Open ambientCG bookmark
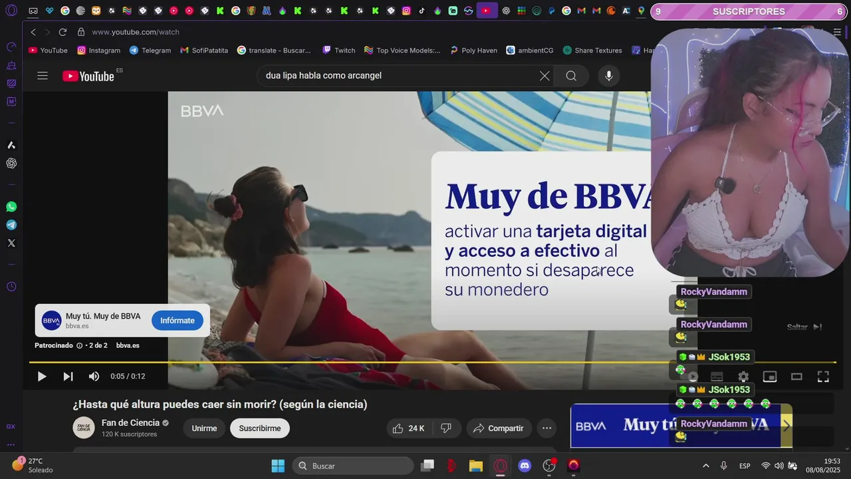The width and height of the screenshot is (851, 479). click(530, 51)
